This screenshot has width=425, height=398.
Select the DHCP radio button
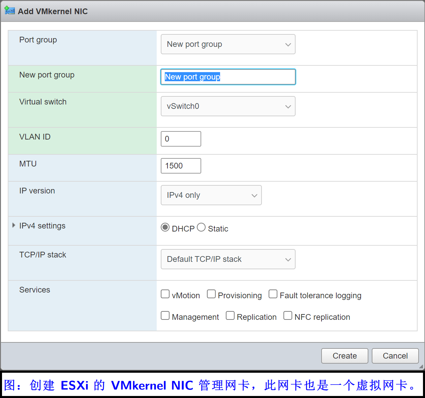[165, 227]
